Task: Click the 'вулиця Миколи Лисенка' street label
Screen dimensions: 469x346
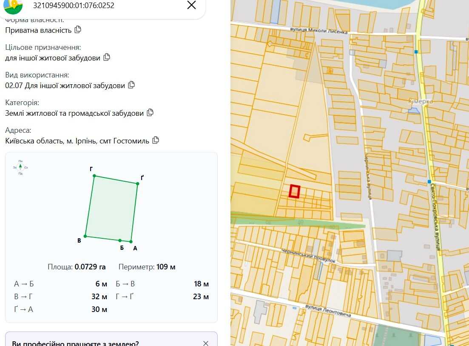Action: pyautogui.click(x=319, y=31)
